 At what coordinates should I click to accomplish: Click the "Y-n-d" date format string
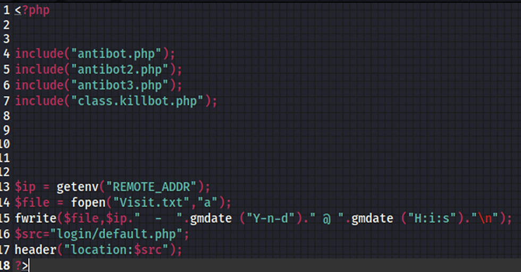[271, 218]
